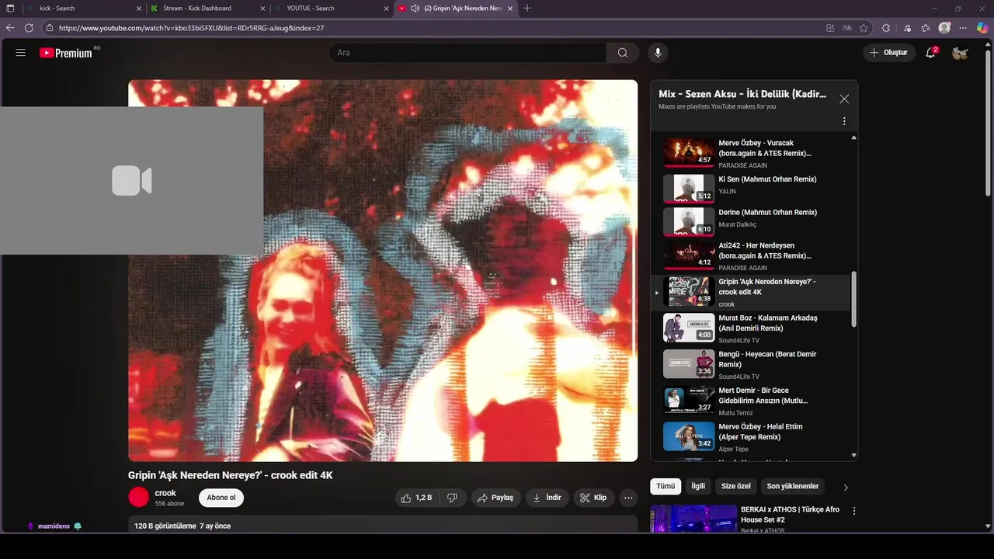
Task: Play Ki Sen (Mahmut Orhan Remix)
Action: coord(752,188)
